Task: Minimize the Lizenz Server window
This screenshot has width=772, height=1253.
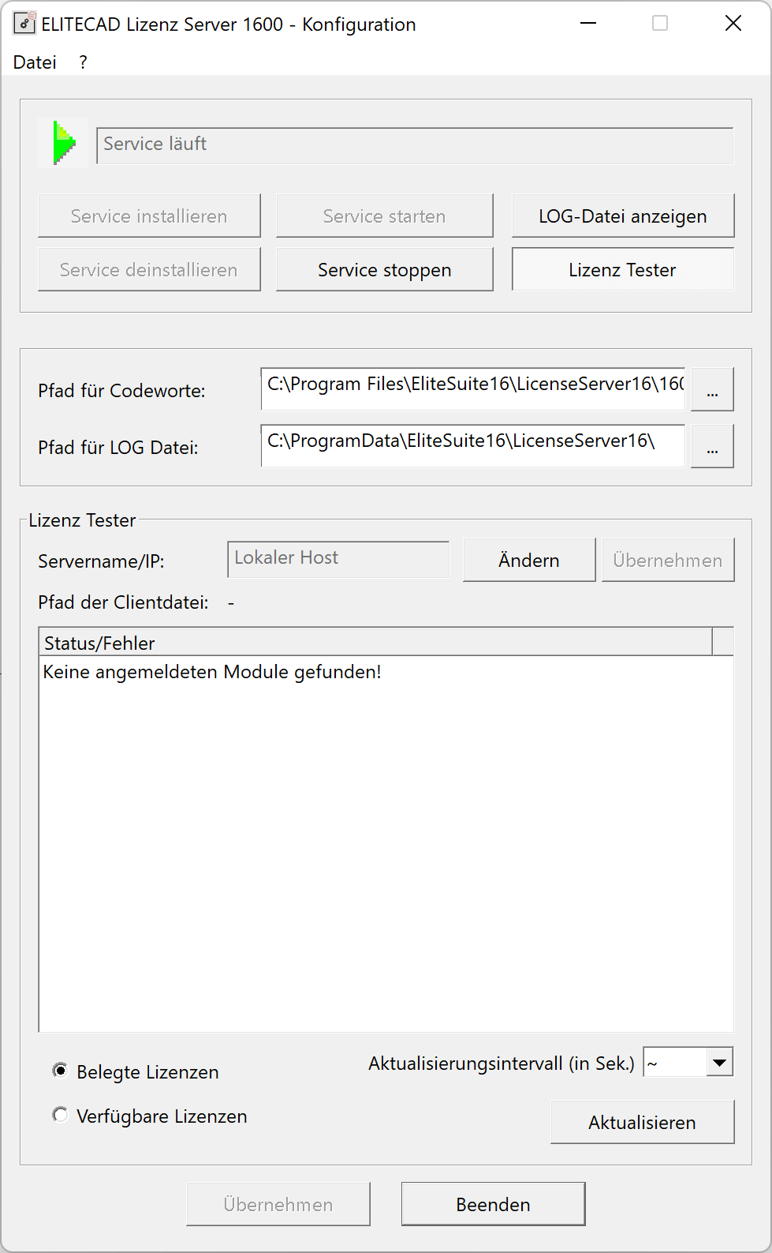Action: [x=588, y=24]
